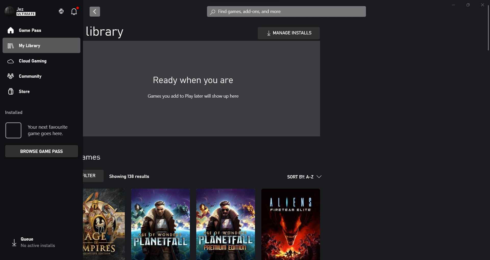Viewport: 490px width, 260px height.
Task: Click the My Library books icon
Action: coord(11,46)
